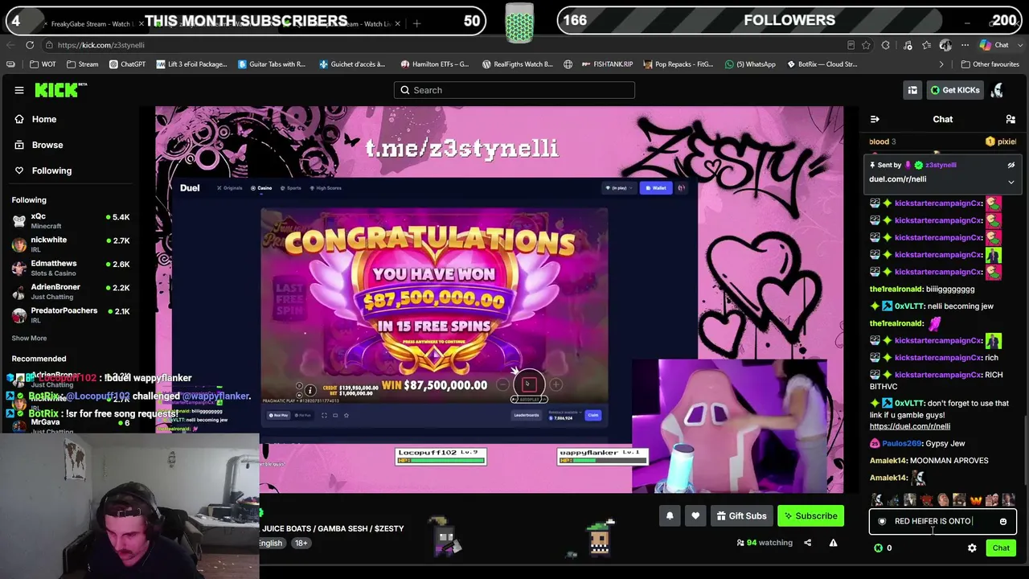Open chat settings gear

coord(972,548)
